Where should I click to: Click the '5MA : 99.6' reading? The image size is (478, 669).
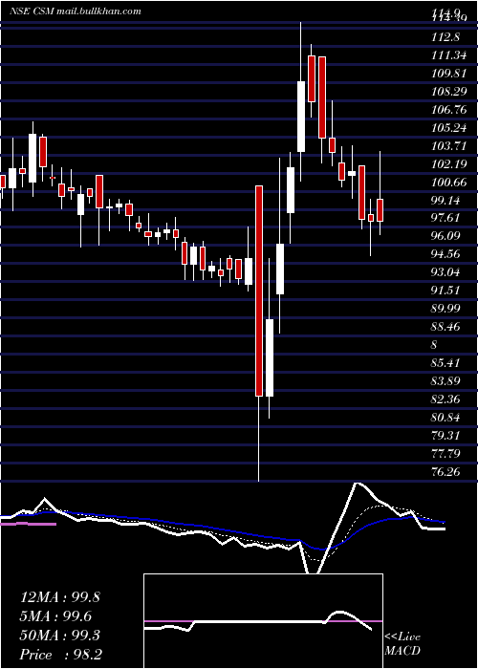[56, 616]
